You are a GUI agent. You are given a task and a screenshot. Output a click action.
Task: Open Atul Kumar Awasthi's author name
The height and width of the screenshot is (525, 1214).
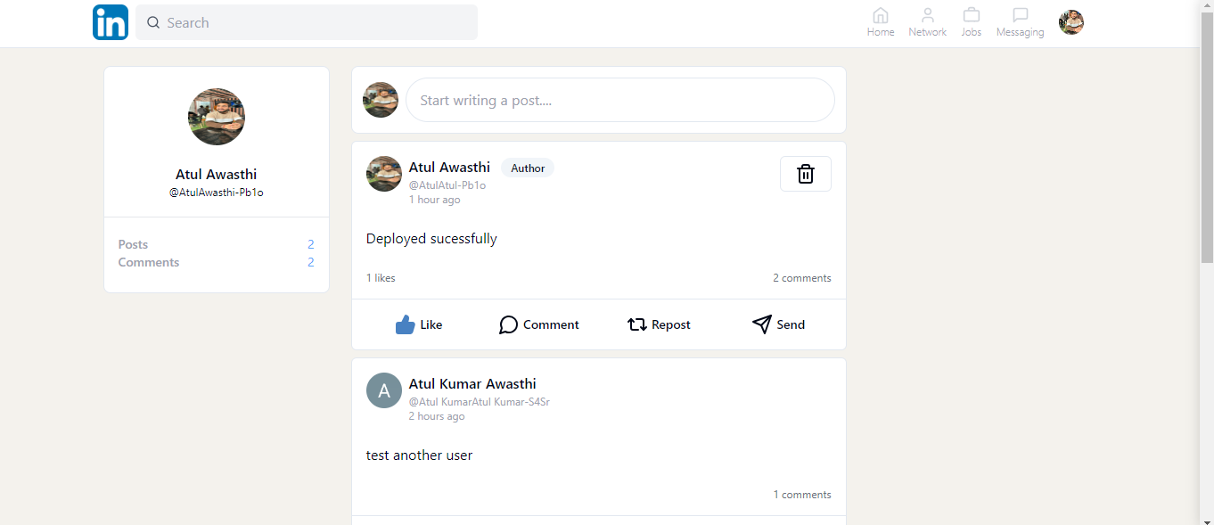472,384
